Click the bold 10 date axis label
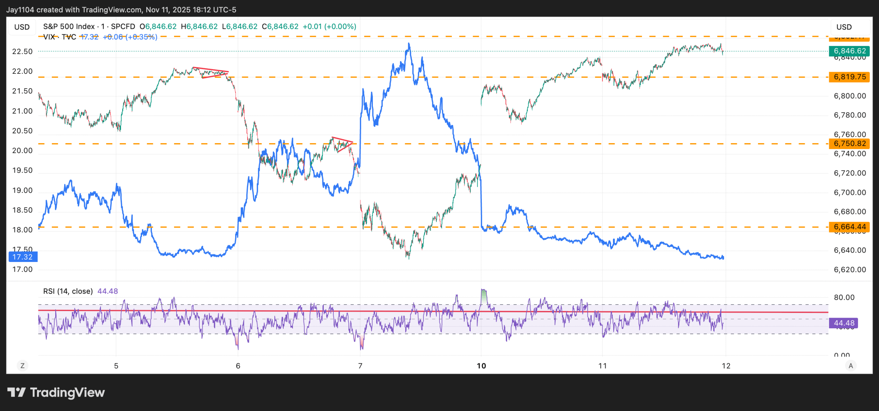The image size is (879, 411). point(481,366)
